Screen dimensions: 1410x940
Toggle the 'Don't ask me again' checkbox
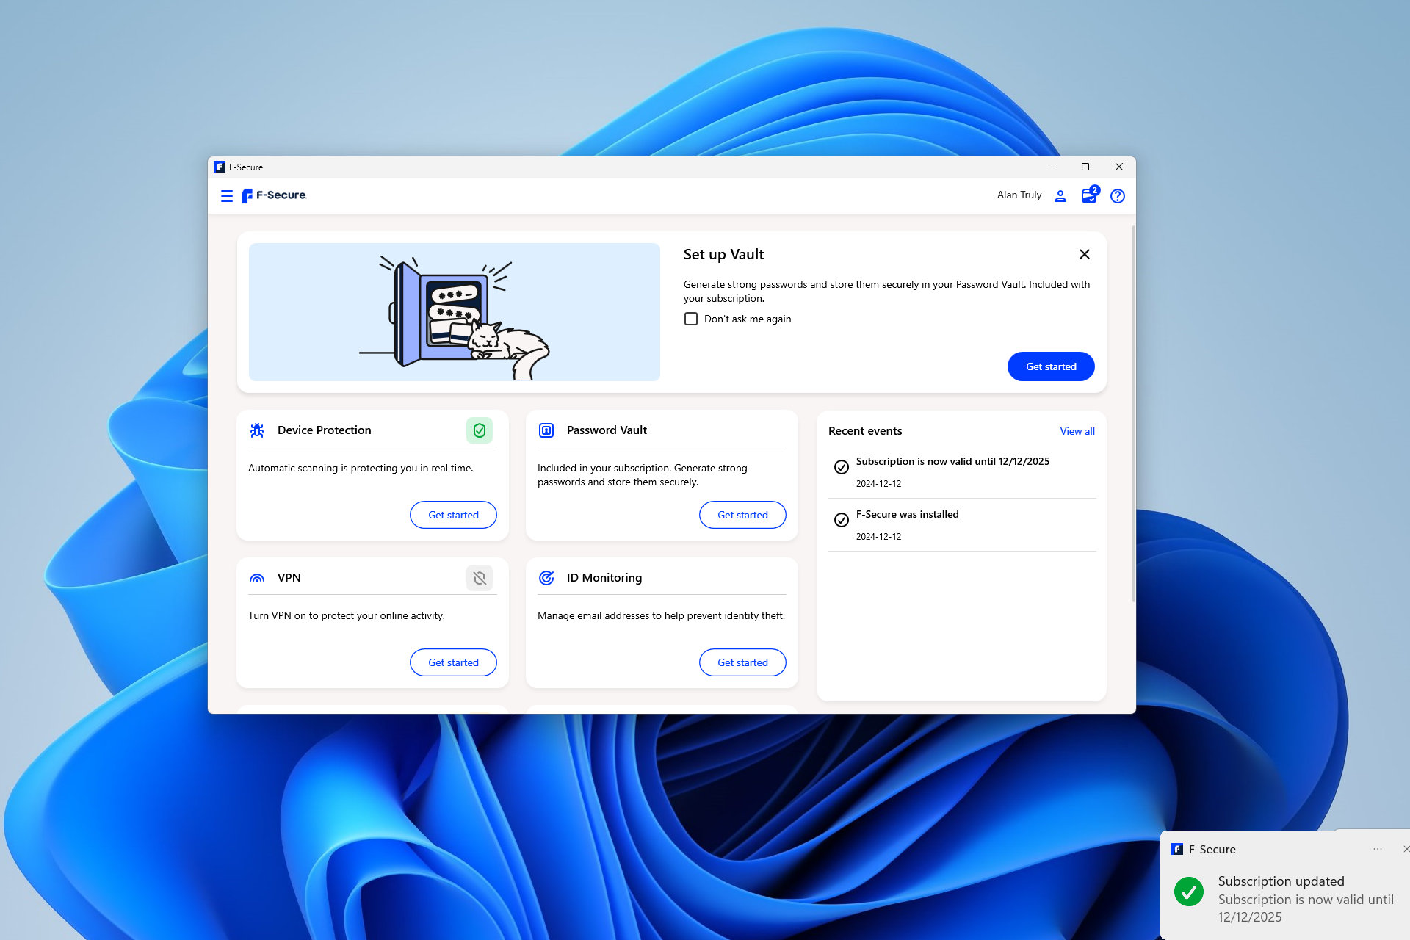(x=690, y=319)
